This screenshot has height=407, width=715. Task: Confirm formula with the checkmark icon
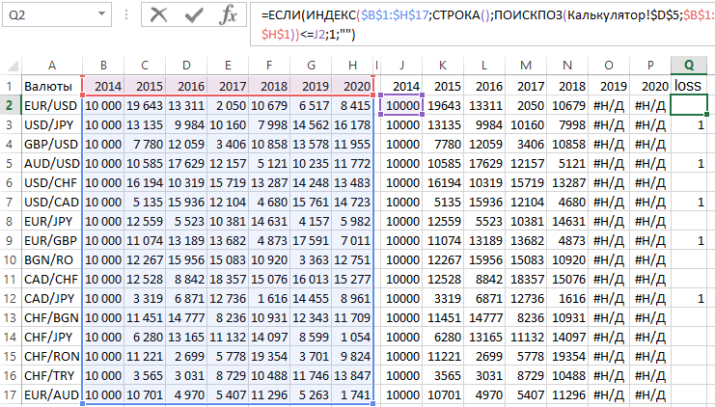[x=194, y=15]
